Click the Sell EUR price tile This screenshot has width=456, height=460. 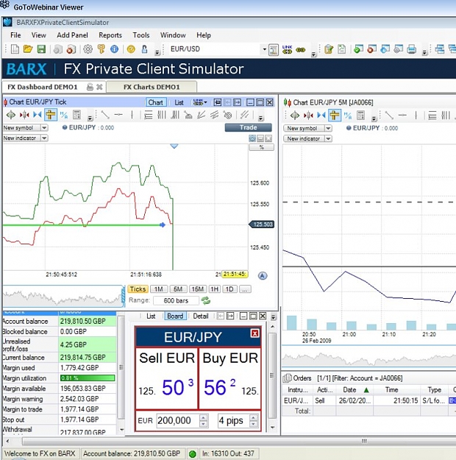click(x=166, y=378)
